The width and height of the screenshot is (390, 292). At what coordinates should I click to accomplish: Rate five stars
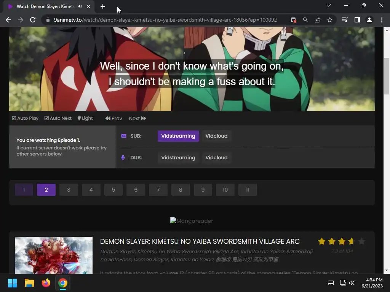(362, 241)
